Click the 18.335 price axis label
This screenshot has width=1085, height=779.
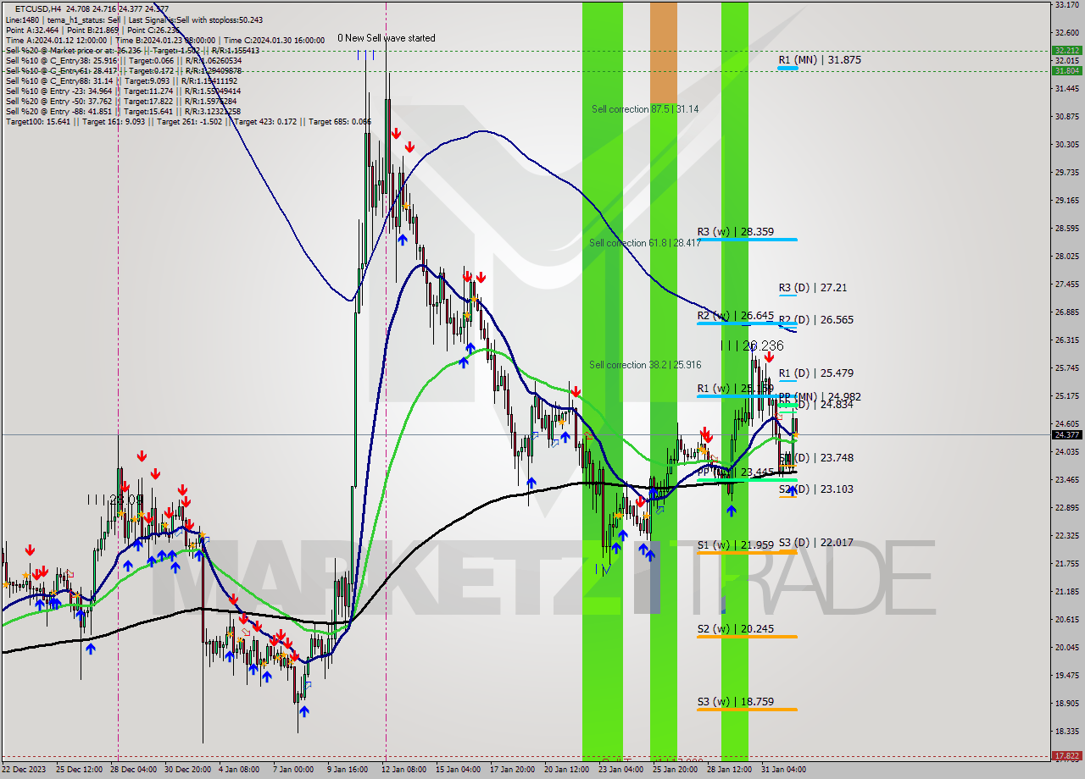click(x=1066, y=731)
